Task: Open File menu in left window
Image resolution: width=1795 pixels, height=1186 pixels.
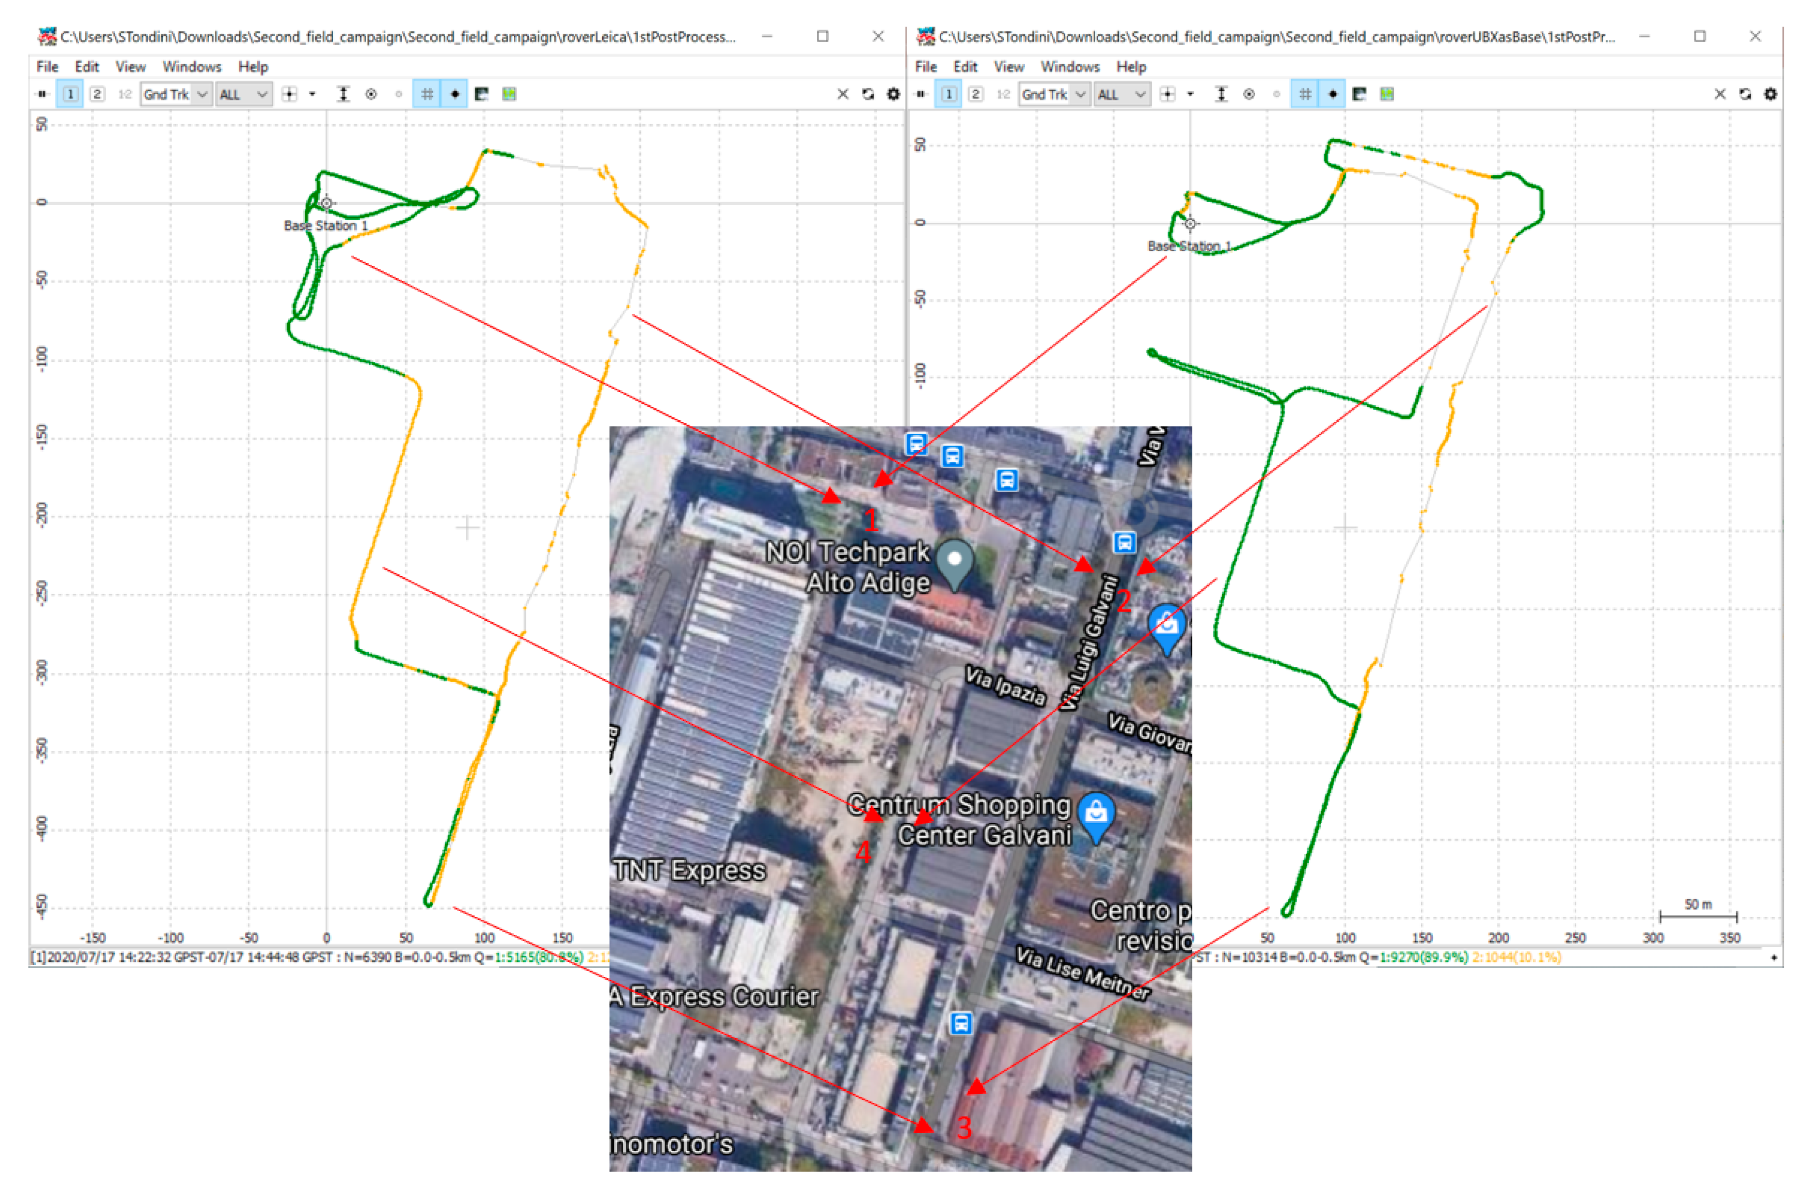Action: pos(47,67)
